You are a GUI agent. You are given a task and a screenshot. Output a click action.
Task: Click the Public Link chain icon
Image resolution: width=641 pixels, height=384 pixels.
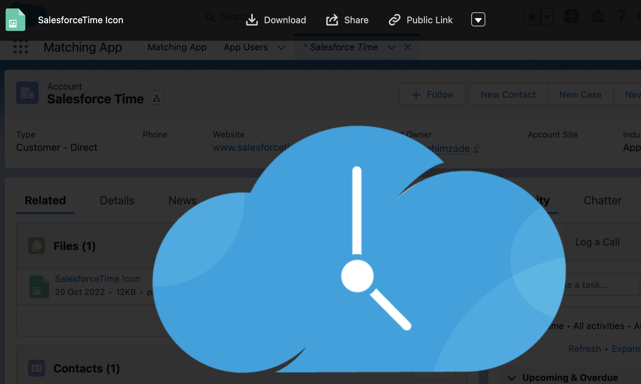395,20
